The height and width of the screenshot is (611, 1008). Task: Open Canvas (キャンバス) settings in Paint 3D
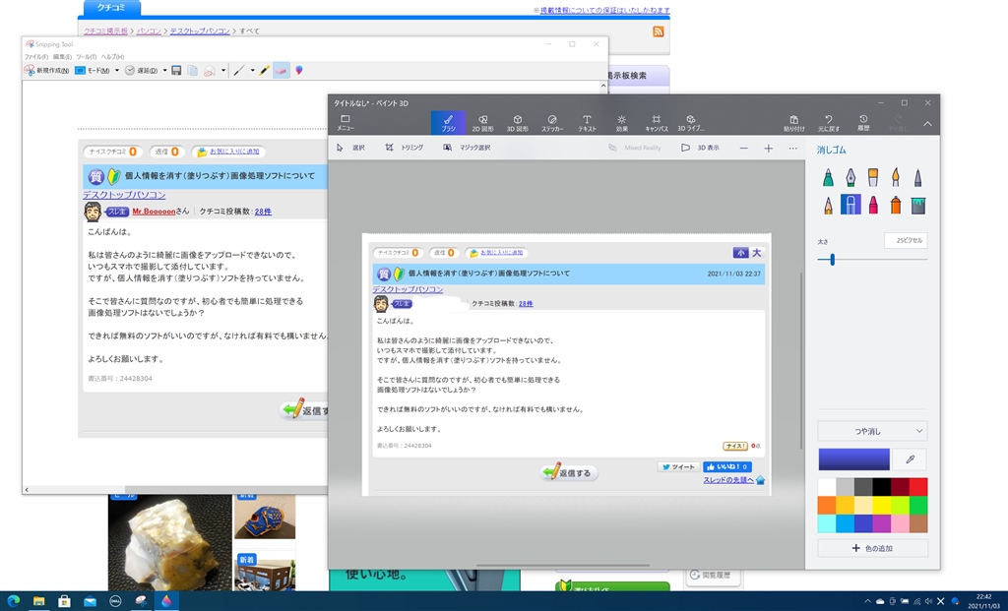[657, 123]
